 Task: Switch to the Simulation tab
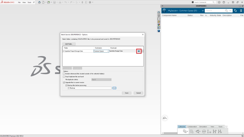(203, 127)
